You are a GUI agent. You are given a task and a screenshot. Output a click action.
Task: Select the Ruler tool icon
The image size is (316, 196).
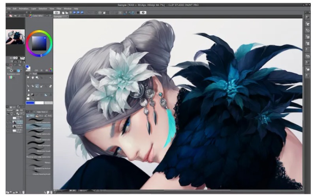click(46, 95)
